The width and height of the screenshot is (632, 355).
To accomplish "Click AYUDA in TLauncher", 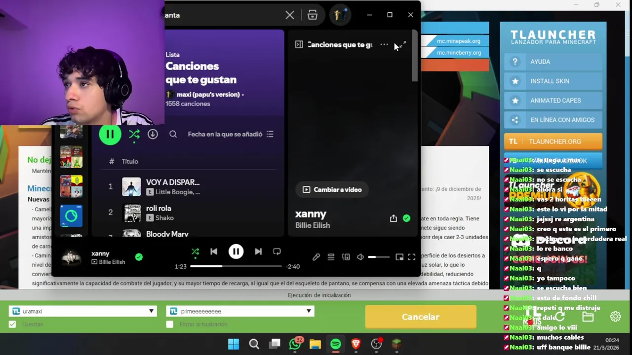I will [553, 62].
